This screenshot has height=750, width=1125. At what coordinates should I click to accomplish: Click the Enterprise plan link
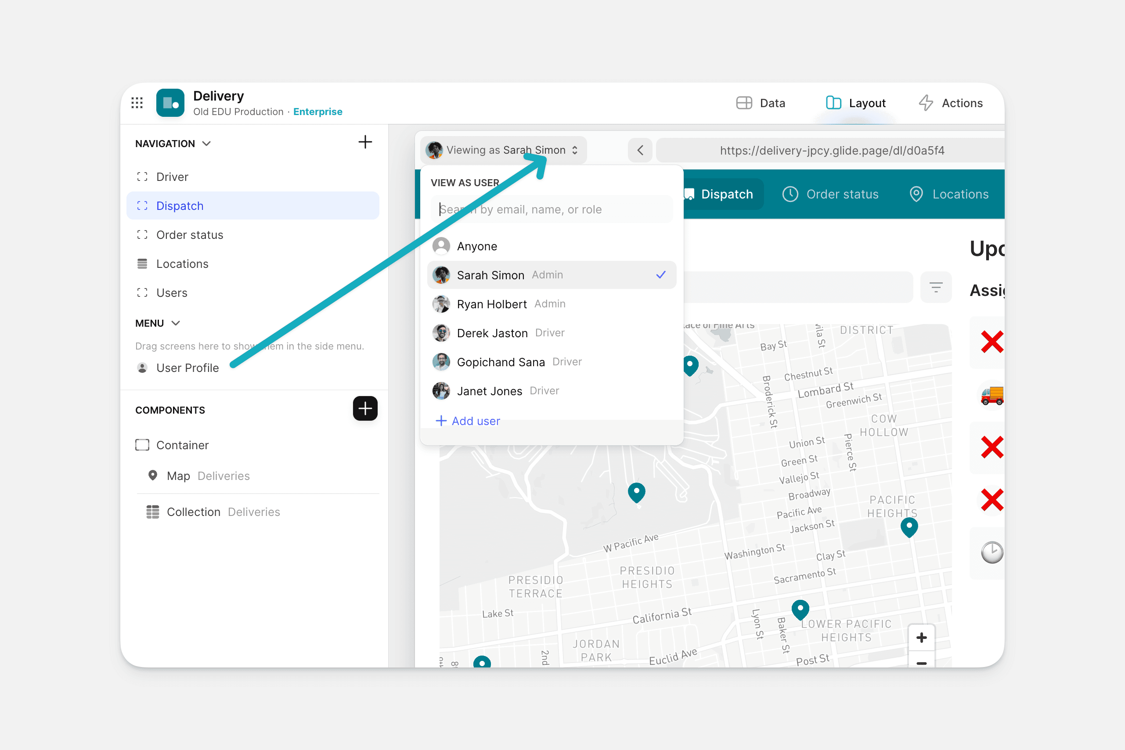click(317, 112)
